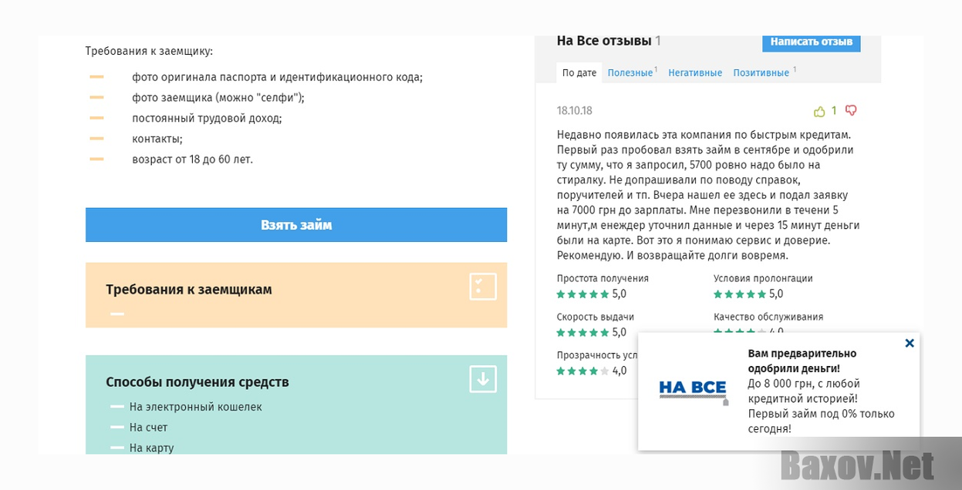The width and height of the screenshot is (962, 490).
Task: Click the review date 18.10.18
Action: 575,111
